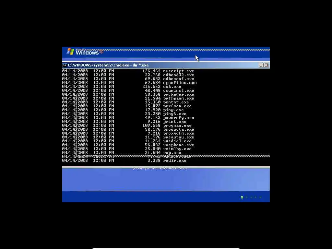Image resolution: width=332 pixels, height=249 pixels.
Task: Maximize the cmd.exe window
Action: tap(267, 65)
